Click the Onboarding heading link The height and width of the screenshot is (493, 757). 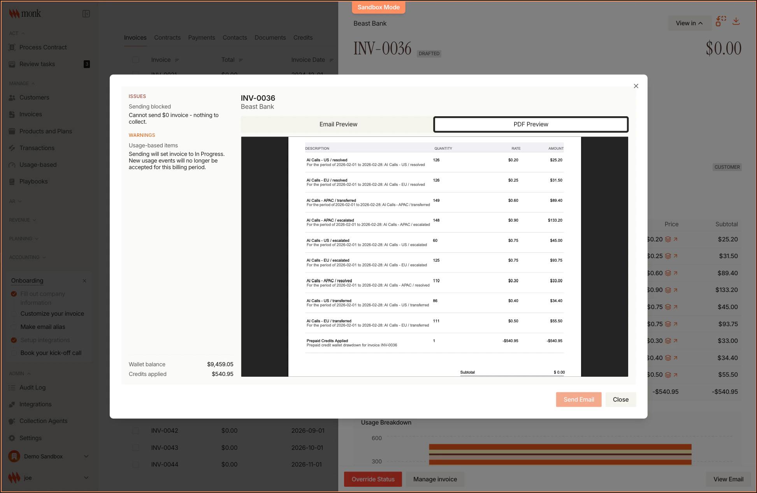click(x=27, y=281)
